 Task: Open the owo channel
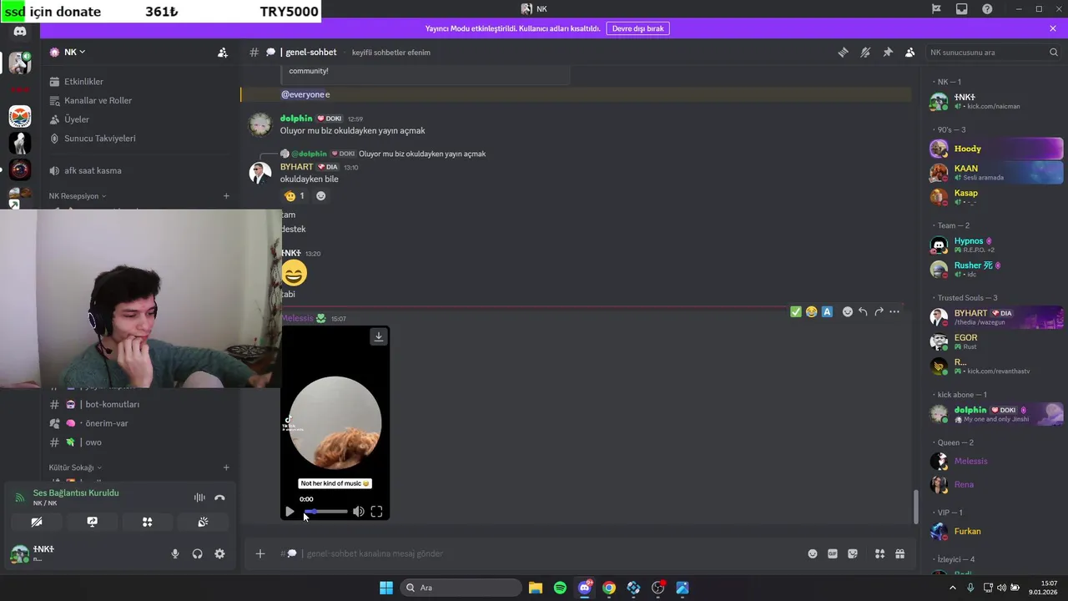(93, 442)
